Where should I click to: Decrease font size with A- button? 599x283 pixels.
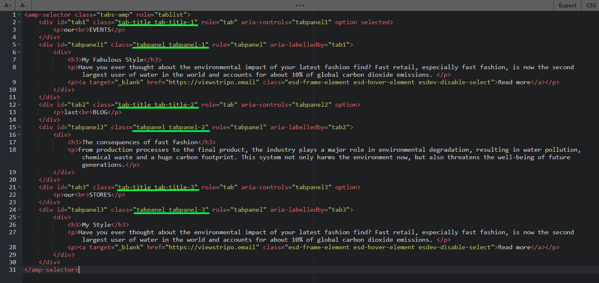coord(23,5)
